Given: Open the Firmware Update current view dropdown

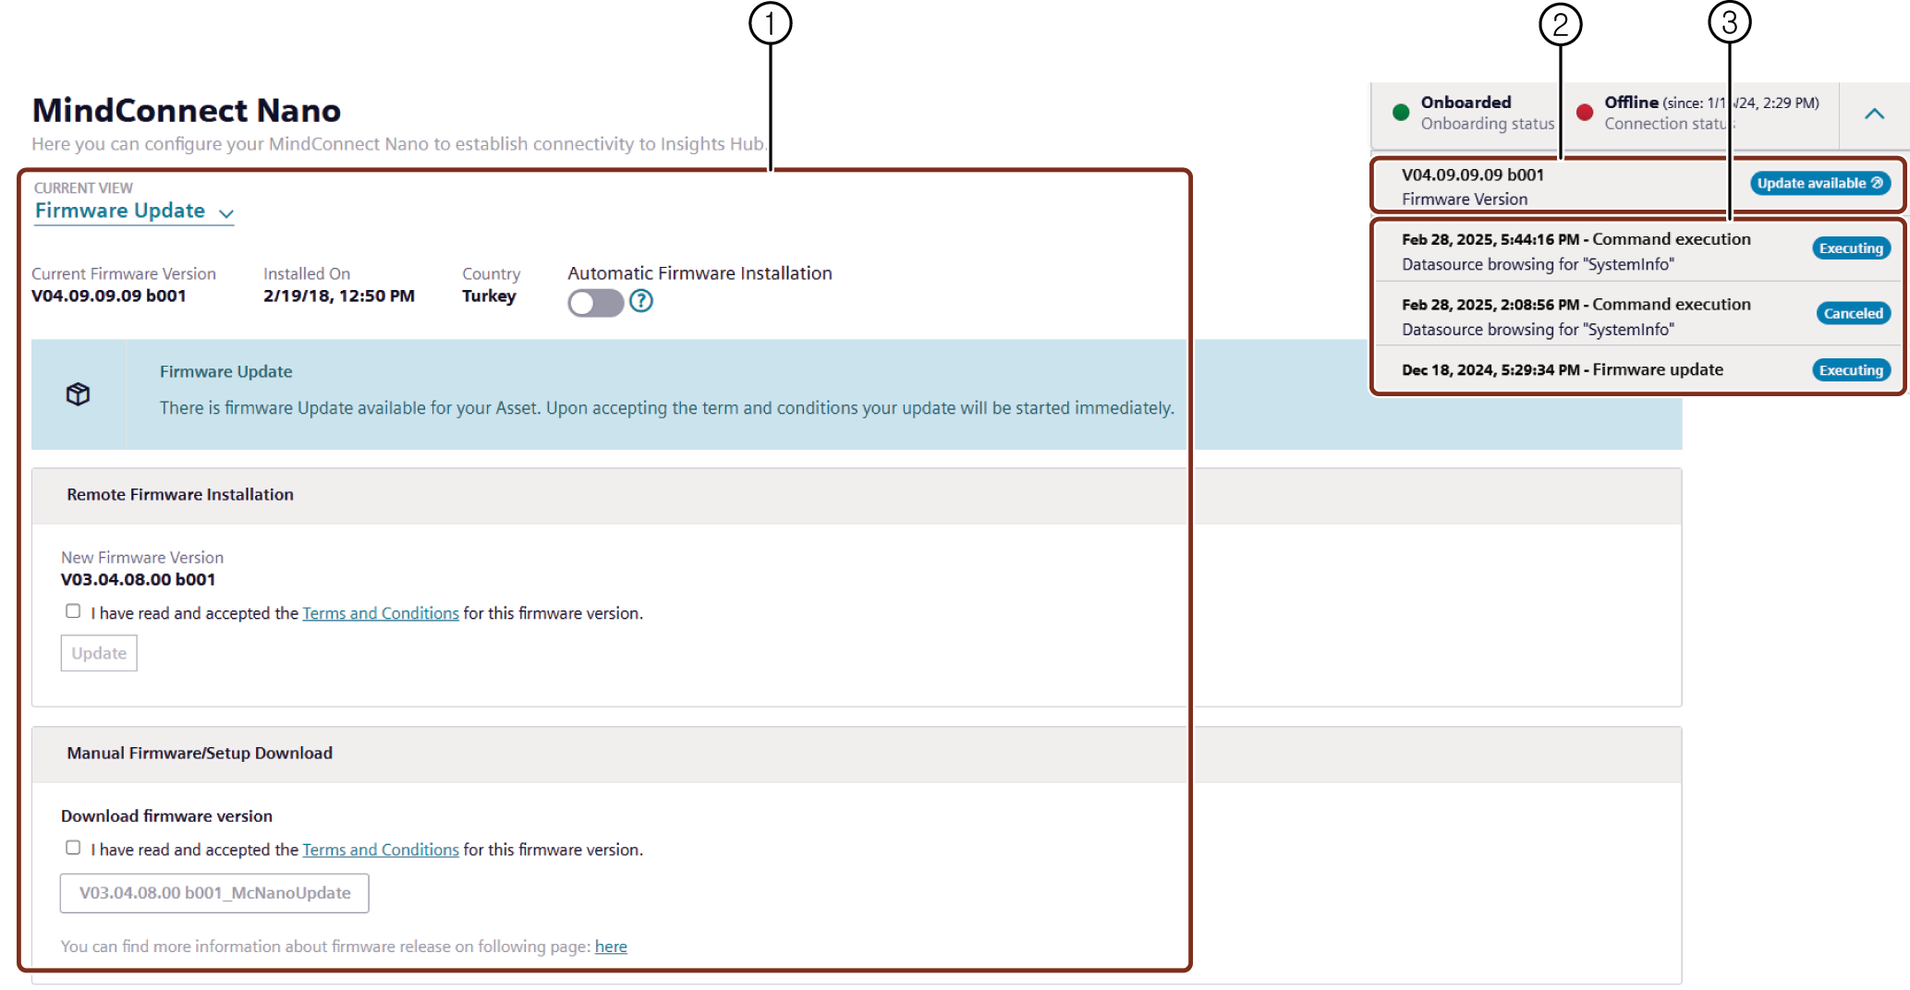Looking at the screenshot, I should pyautogui.click(x=134, y=211).
